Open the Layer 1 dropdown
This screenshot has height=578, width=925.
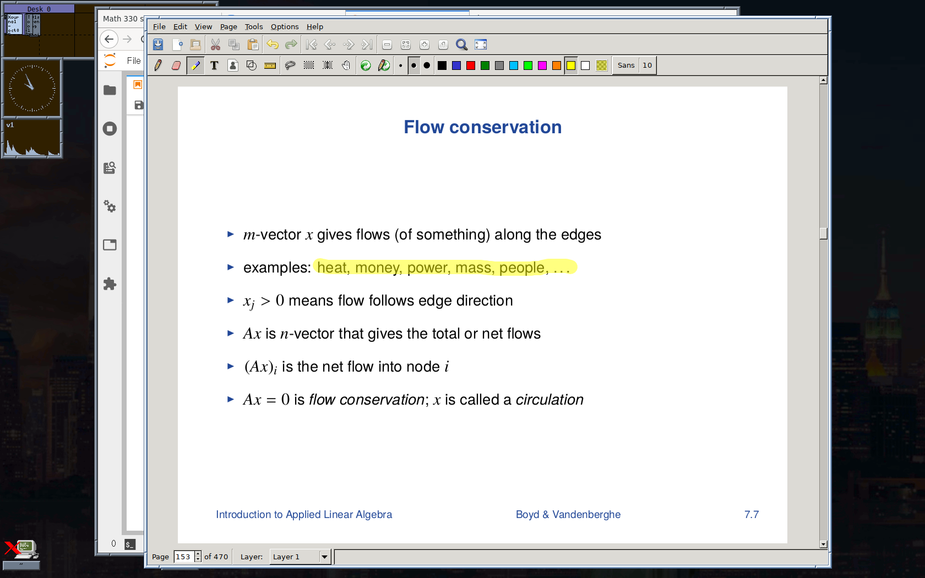[x=324, y=557]
